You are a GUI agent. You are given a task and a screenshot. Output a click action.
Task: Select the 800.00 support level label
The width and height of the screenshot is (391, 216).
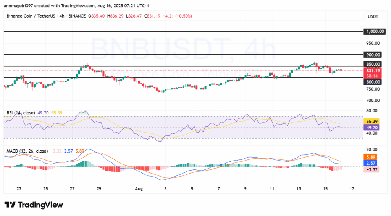click(x=373, y=82)
